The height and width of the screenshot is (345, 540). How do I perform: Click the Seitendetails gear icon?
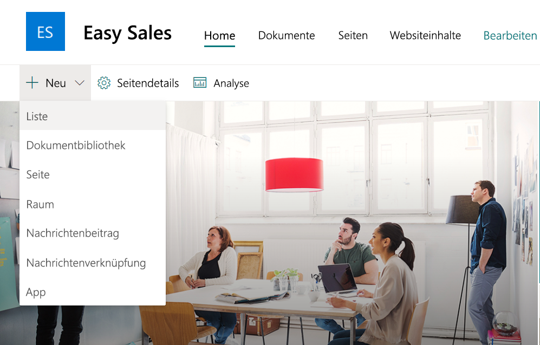(x=103, y=83)
